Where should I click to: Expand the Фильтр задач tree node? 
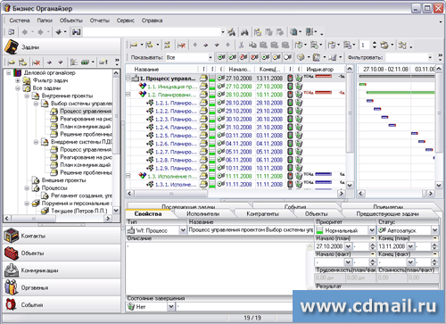point(18,80)
